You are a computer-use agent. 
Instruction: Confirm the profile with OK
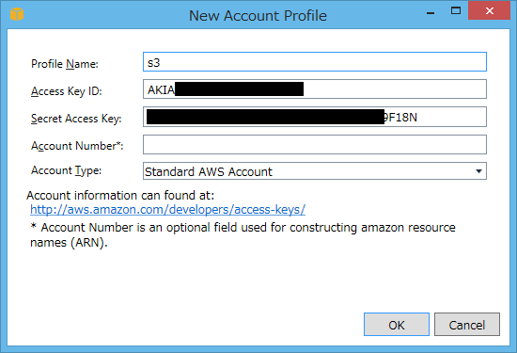(397, 325)
